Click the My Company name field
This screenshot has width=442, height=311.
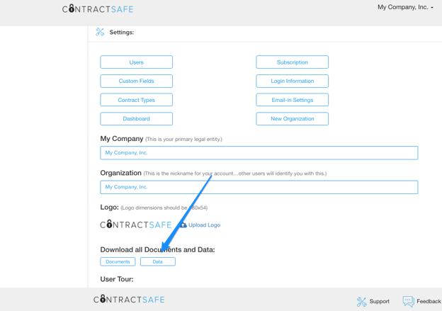(259, 153)
